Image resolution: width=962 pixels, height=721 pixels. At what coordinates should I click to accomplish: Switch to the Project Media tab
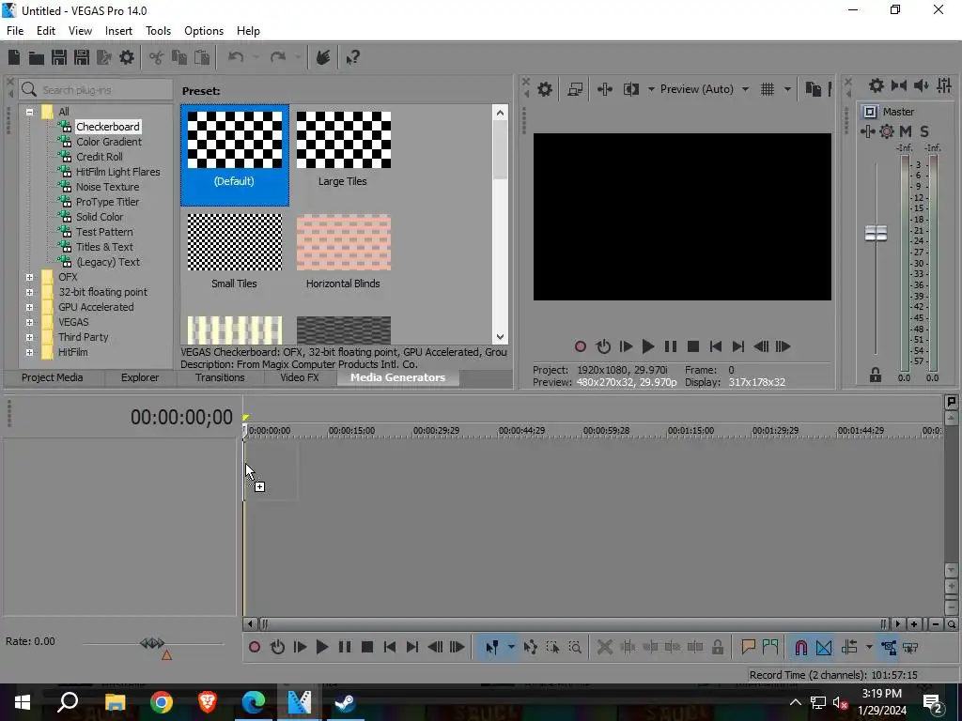pyautogui.click(x=53, y=377)
